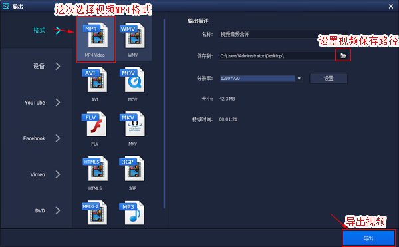Expand the chevron beside Facebook
This screenshot has height=247, width=399.
58,138
